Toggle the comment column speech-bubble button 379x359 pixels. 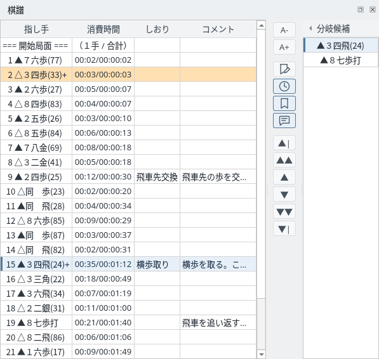click(284, 121)
